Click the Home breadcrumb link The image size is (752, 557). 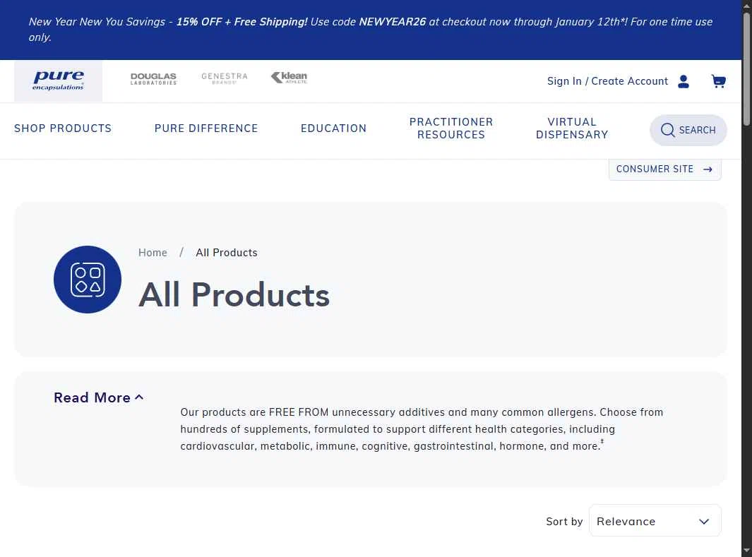(x=153, y=253)
